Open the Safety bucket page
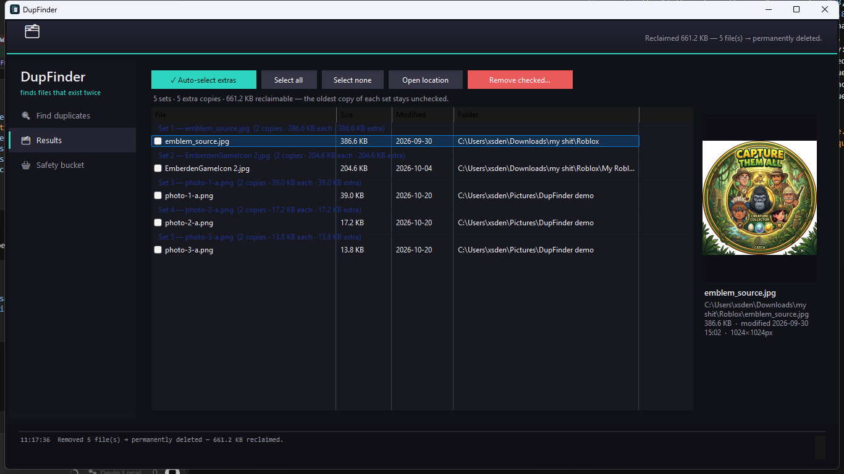The height and width of the screenshot is (474, 844). tap(72, 165)
